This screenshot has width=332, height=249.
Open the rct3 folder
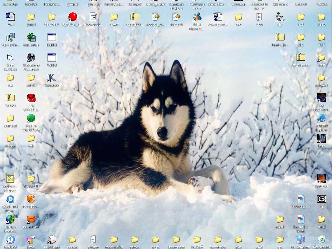301,17
